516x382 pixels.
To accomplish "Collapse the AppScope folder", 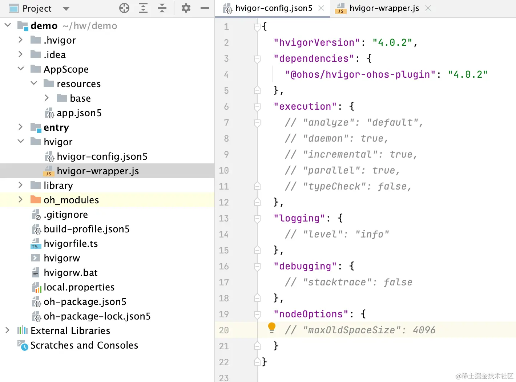I will pos(21,69).
